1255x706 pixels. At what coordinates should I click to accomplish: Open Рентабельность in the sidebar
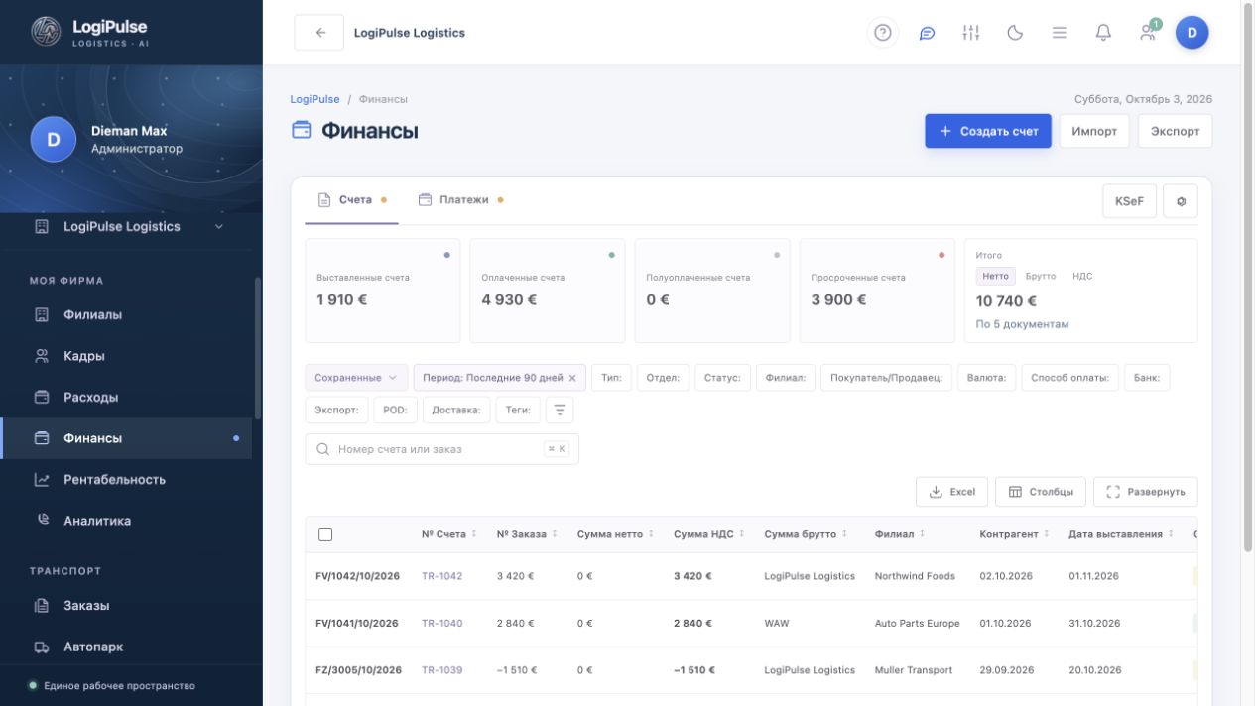pos(126,479)
